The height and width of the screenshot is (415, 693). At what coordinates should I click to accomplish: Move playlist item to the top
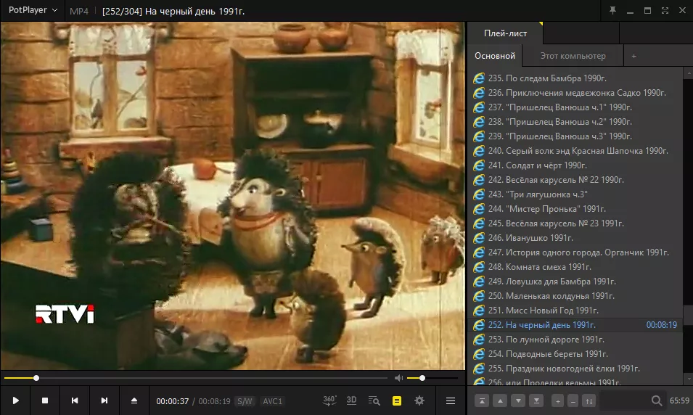pyautogui.click(x=482, y=401)
